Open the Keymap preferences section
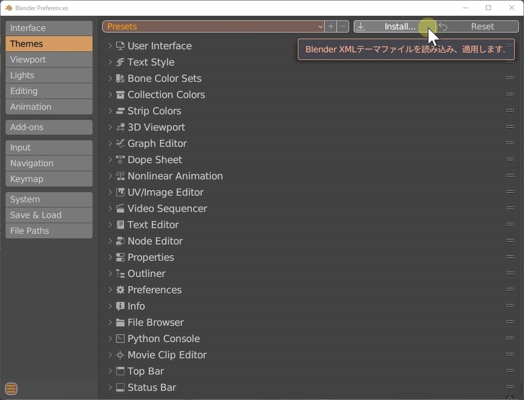This screenshot has width=524, height=400. pyautogui.click(x=49, y=179)
